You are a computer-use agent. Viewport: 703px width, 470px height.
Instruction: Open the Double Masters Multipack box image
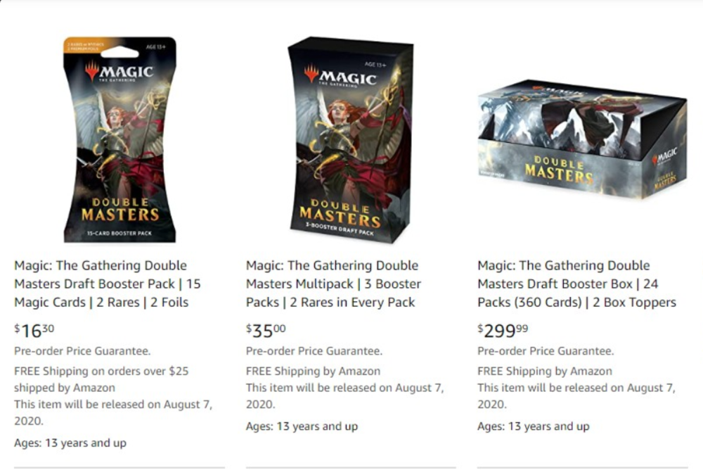click(351, 140)
